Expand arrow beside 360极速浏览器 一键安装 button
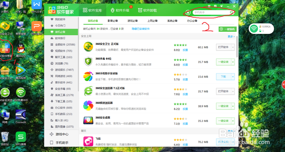285x152 pixels. (233, 106)
